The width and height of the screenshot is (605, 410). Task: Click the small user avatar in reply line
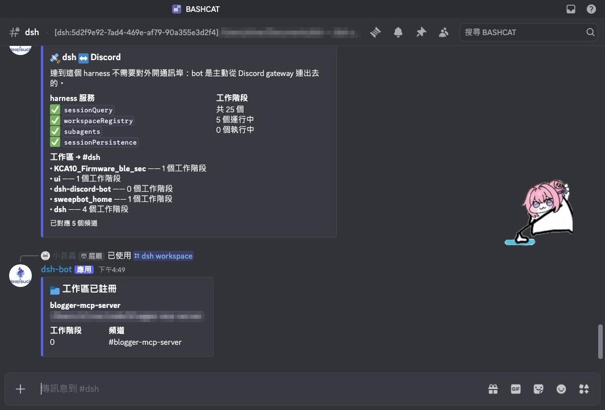(45, 256)
